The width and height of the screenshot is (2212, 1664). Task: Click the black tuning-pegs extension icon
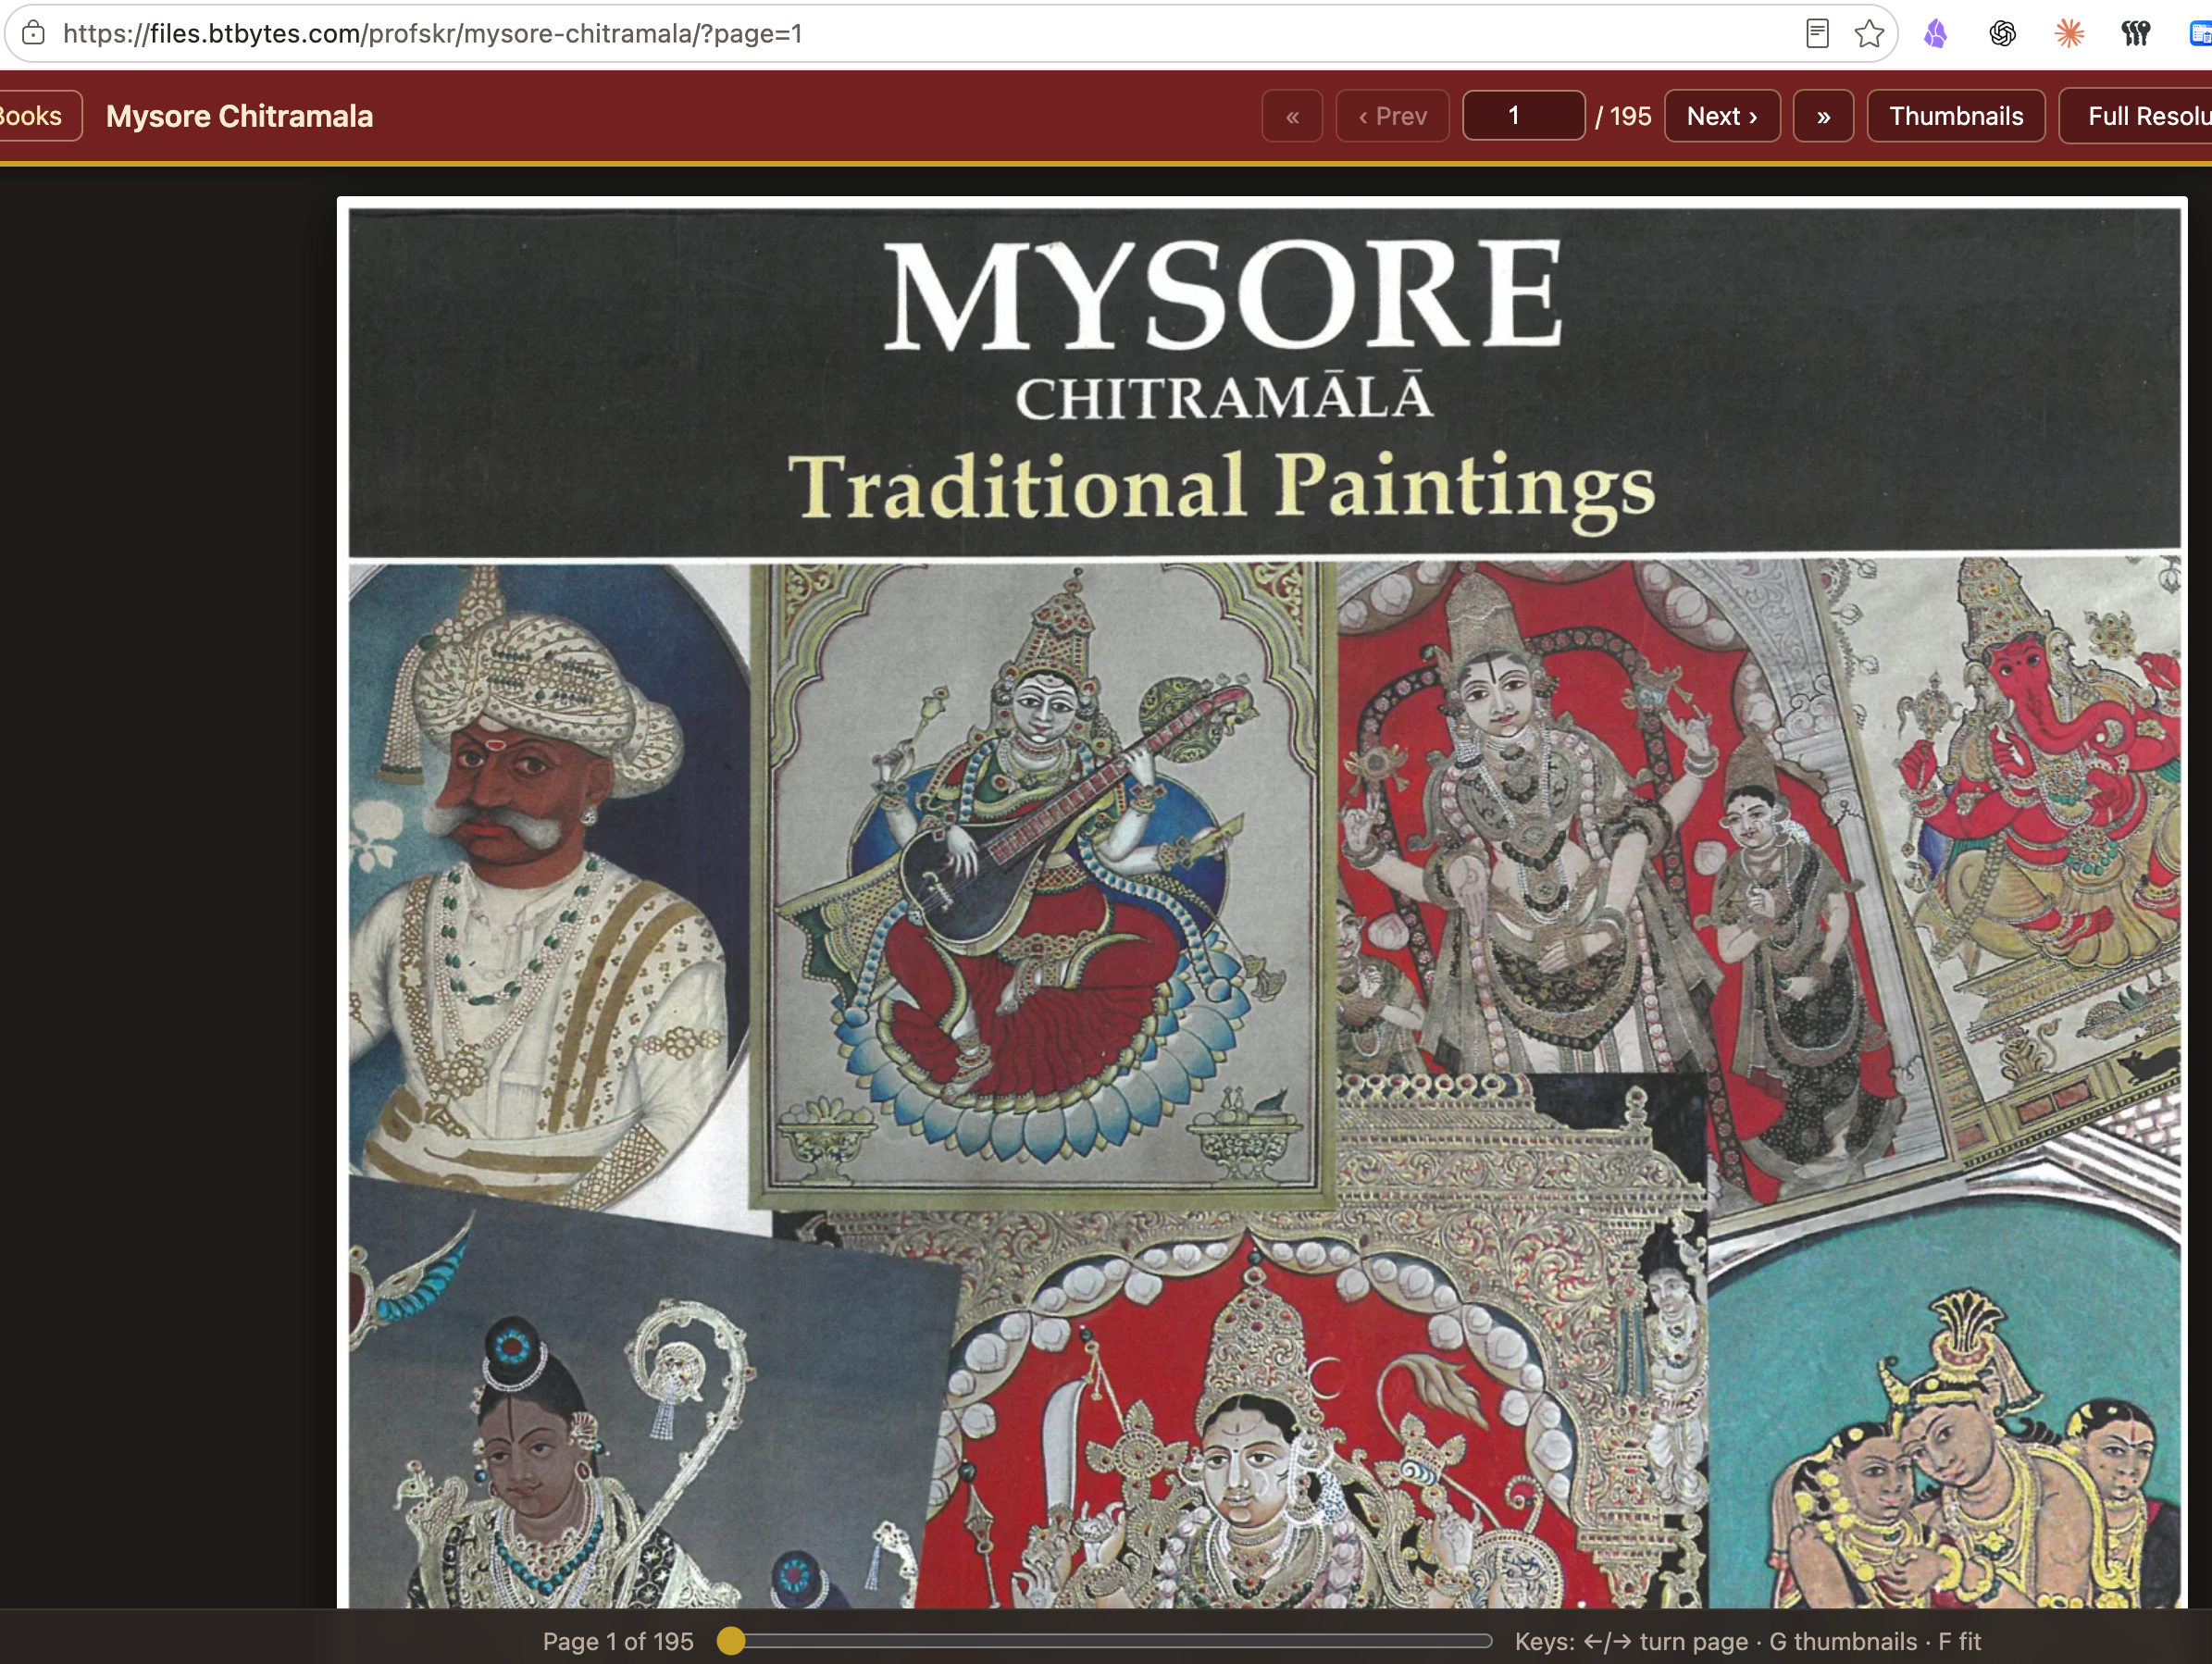2135,34
